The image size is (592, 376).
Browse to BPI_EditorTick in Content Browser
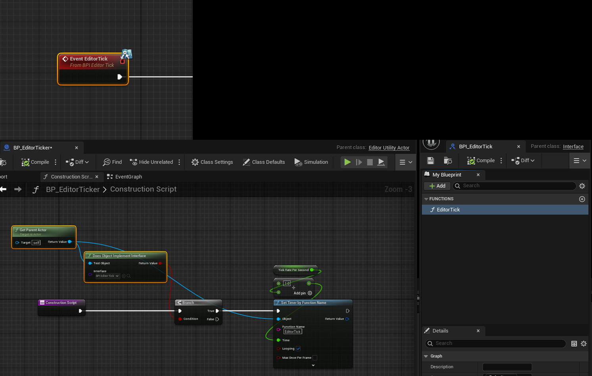coord(448,160)
